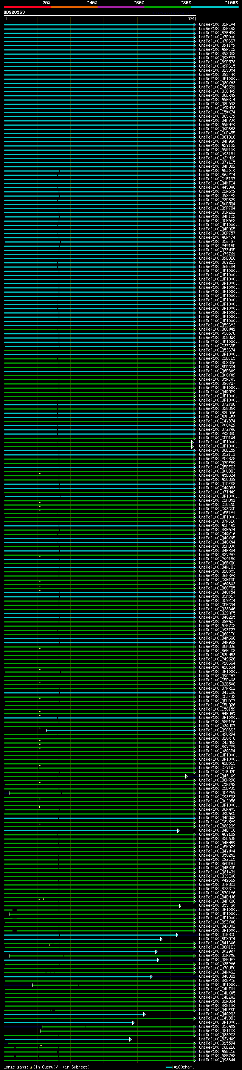Click the green ~80% legend color bar
Image resolution: width=242 pixels, height=1070 pixels.
(168, 7)
